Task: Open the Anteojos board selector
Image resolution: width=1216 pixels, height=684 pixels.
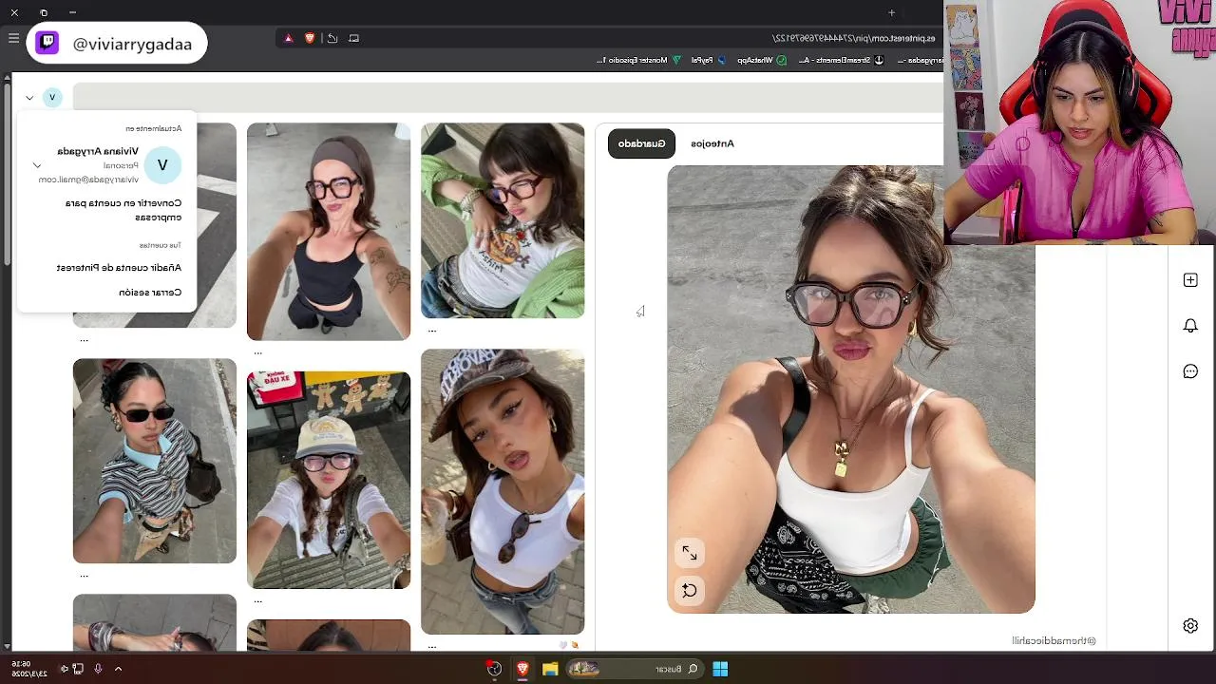Action: pos(712,143)
